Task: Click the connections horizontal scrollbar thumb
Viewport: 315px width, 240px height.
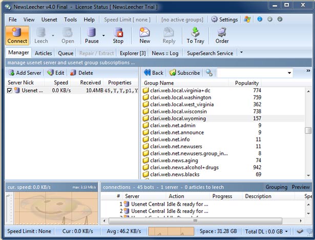Action: tap(195, 221)
